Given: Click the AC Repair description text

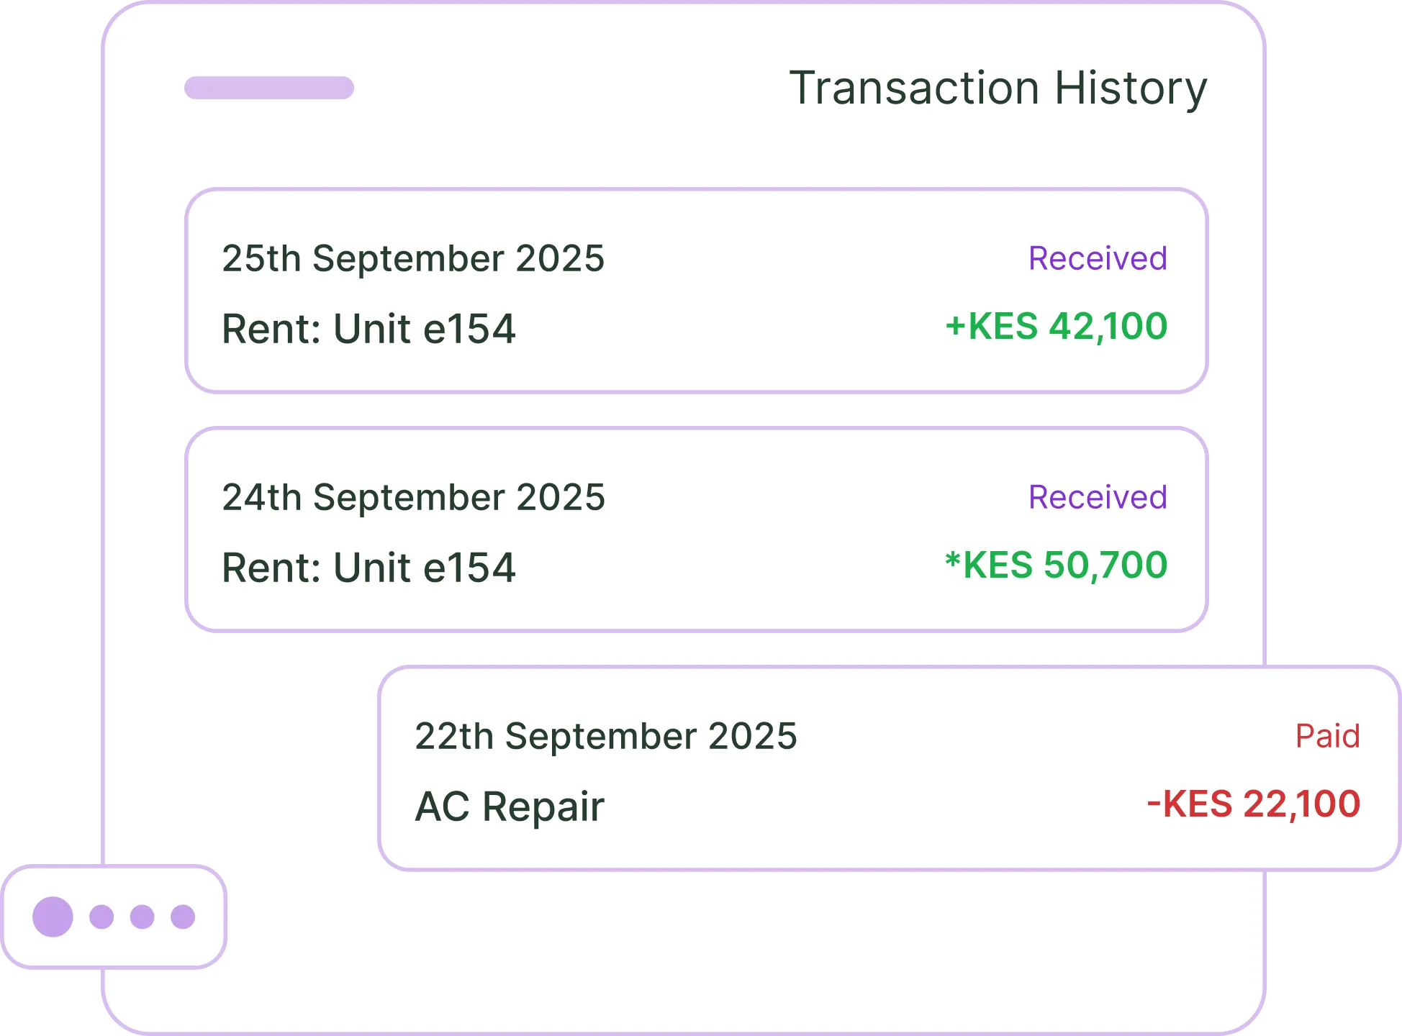Looking at the screenshot, I should [x=510, y=806].
